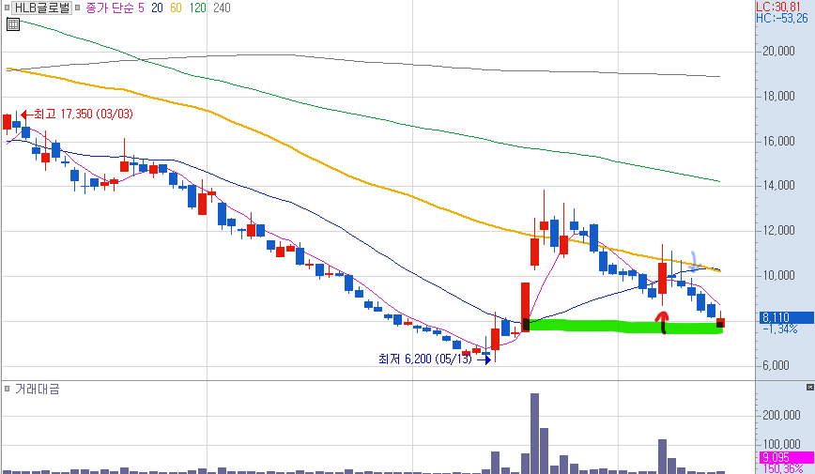The width and height of the screenshot is (815, 474).
Task: Select the 240-day moving average legend
Action: 222,8
